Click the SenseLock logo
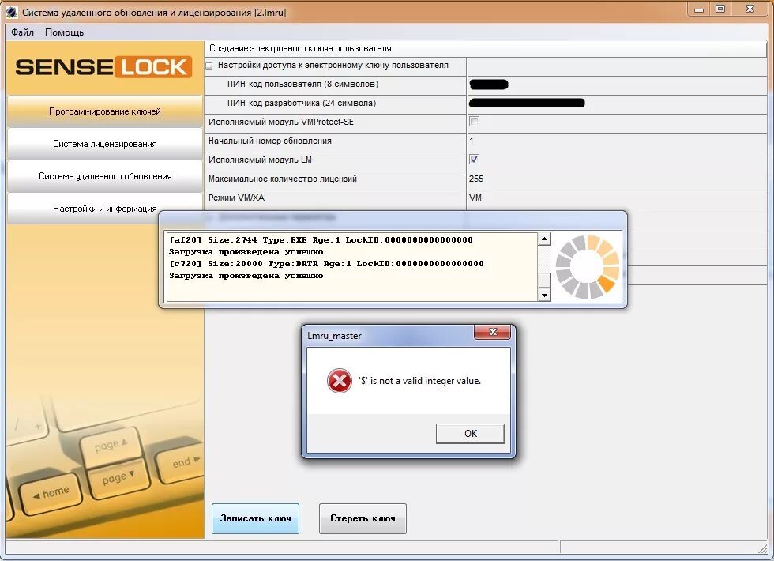The width and height of the screenshot is (774, 561). (x=103, y=67)
